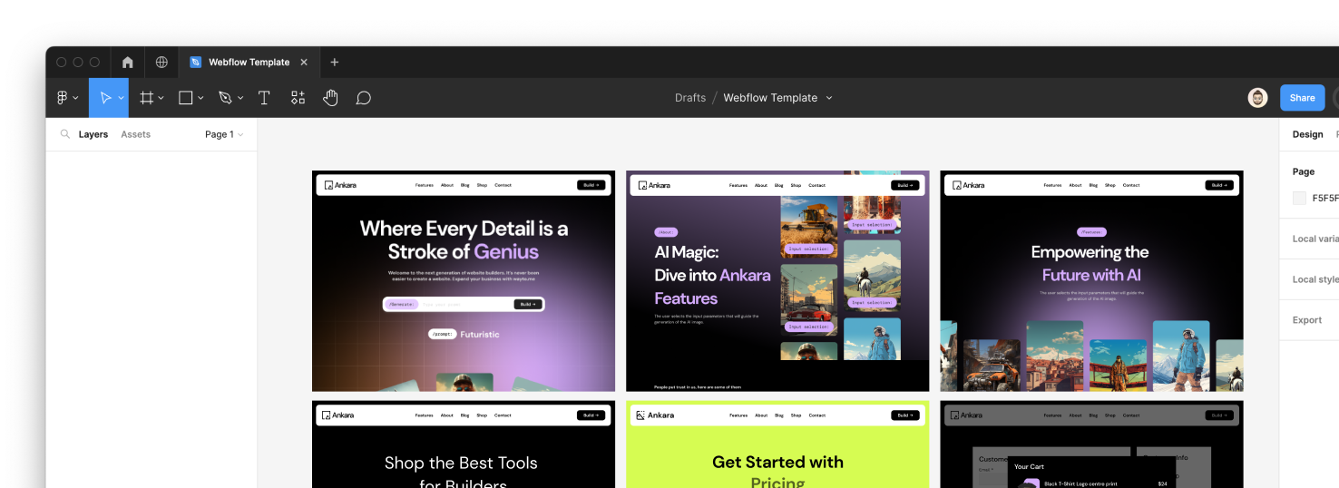Select the Empowering the Future with AI heading

(1090, 263)
